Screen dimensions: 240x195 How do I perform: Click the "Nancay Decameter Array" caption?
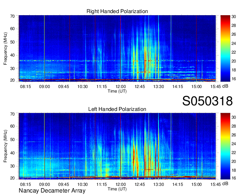52,190
